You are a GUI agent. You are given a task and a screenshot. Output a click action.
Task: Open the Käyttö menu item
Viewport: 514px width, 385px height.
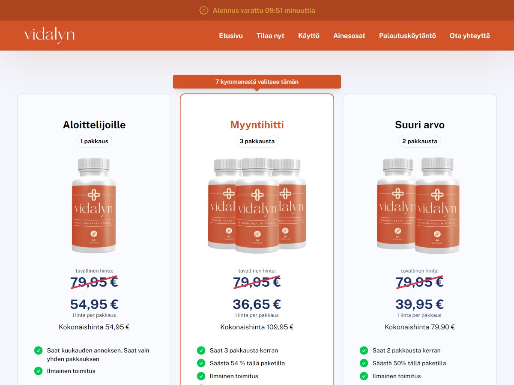click(x=309, y=36)
